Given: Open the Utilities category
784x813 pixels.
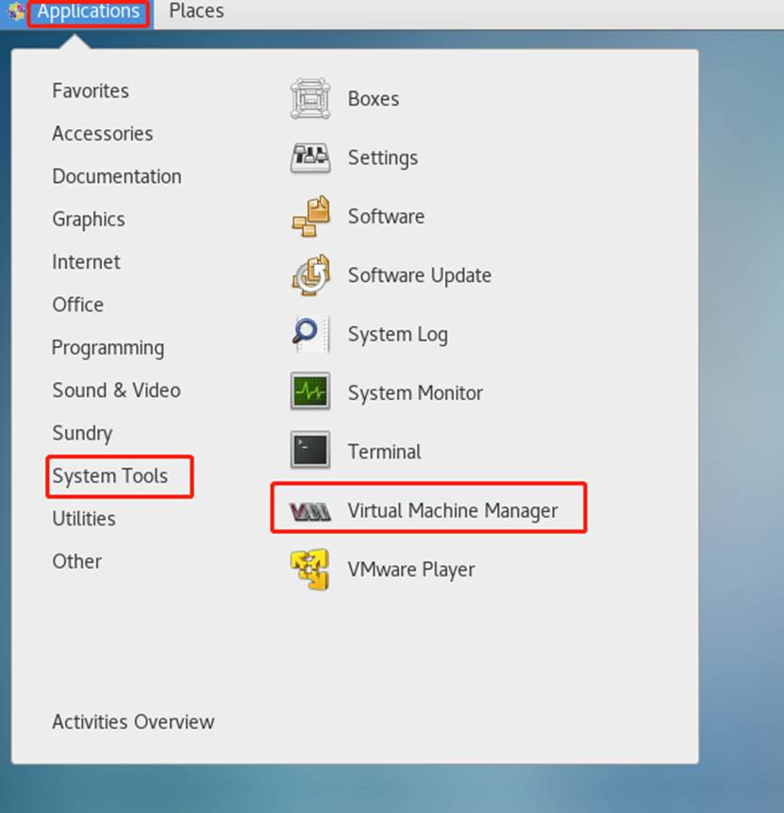Looking at the screenshot, I should [84, 519].
